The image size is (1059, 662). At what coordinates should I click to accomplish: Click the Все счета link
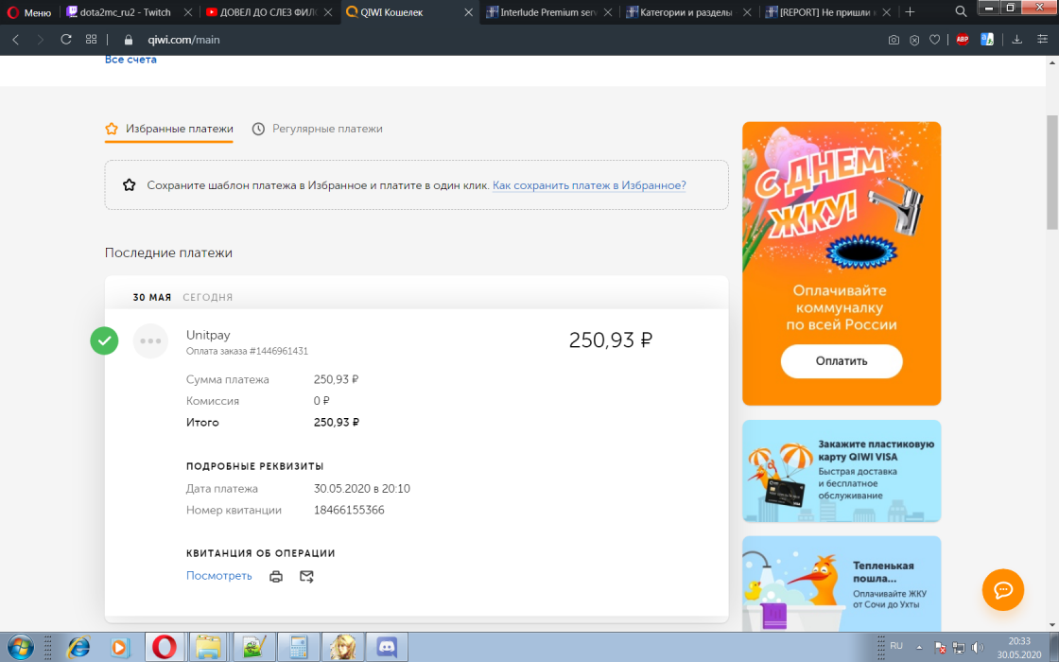pos(130,60)
